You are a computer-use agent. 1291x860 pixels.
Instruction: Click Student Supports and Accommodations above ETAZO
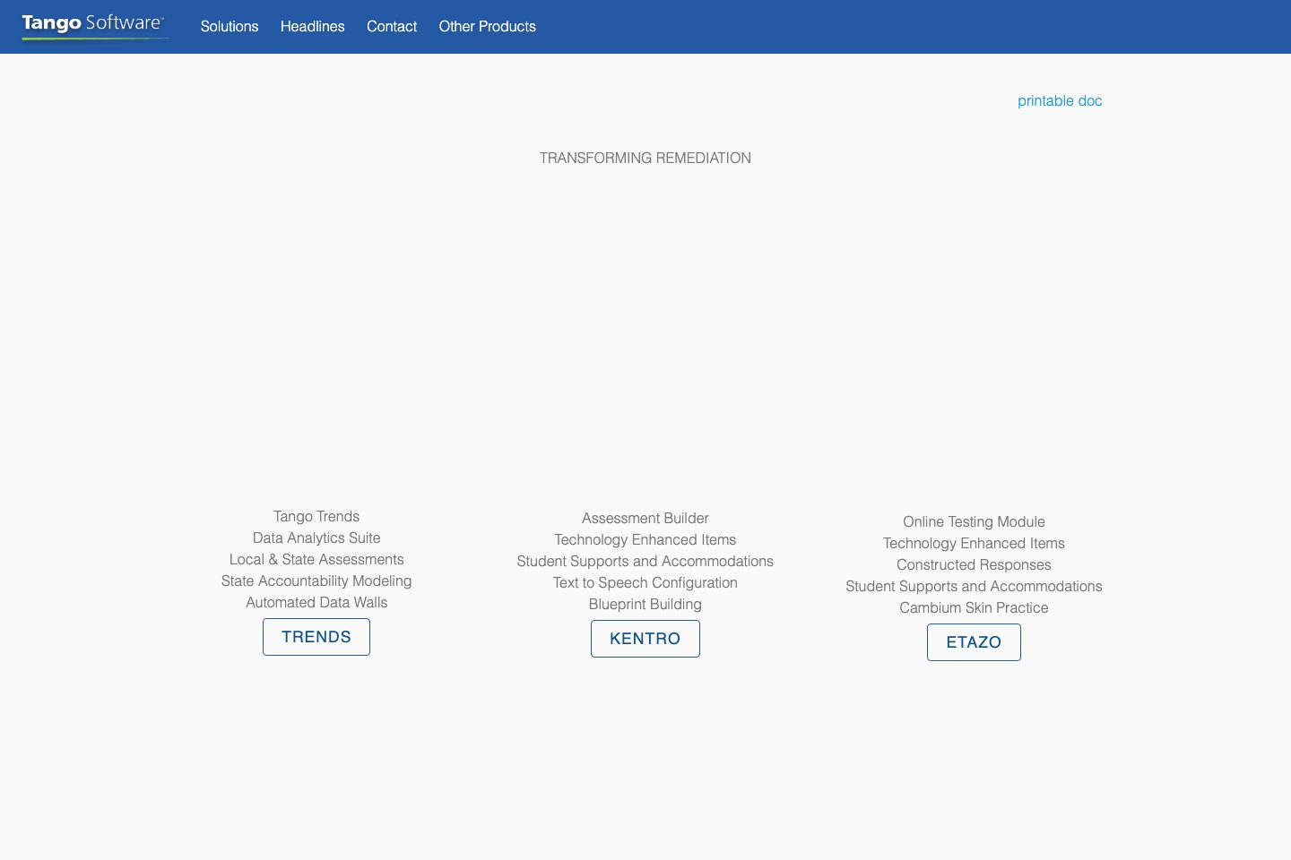pos(974,587)
